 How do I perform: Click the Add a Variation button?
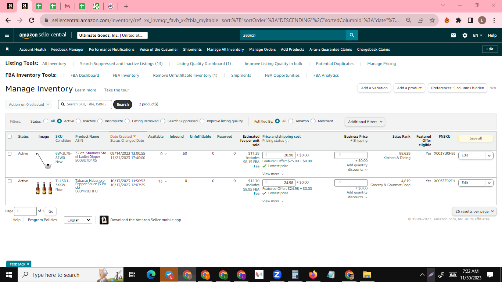(374, 88)
